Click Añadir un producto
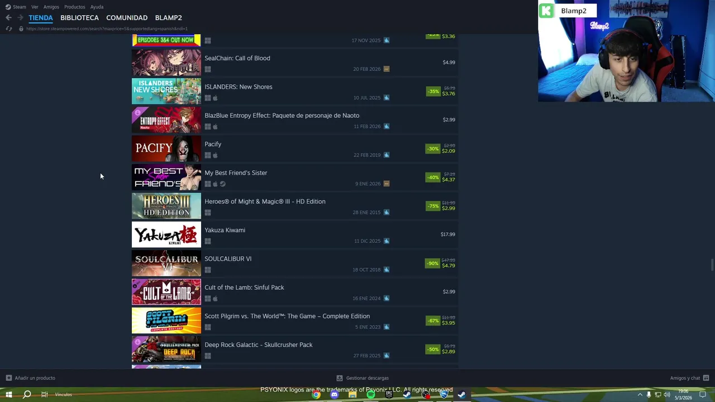Viewport: 715px width, 402px height. [30, 378]
